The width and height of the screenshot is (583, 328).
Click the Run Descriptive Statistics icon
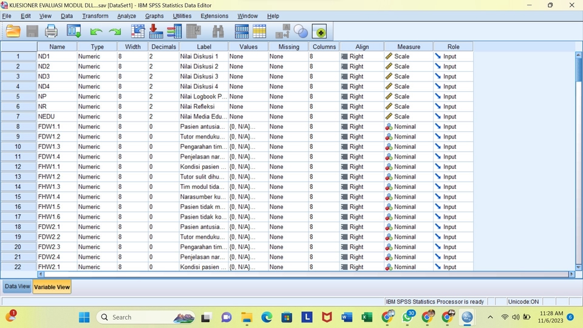[194, 31]
